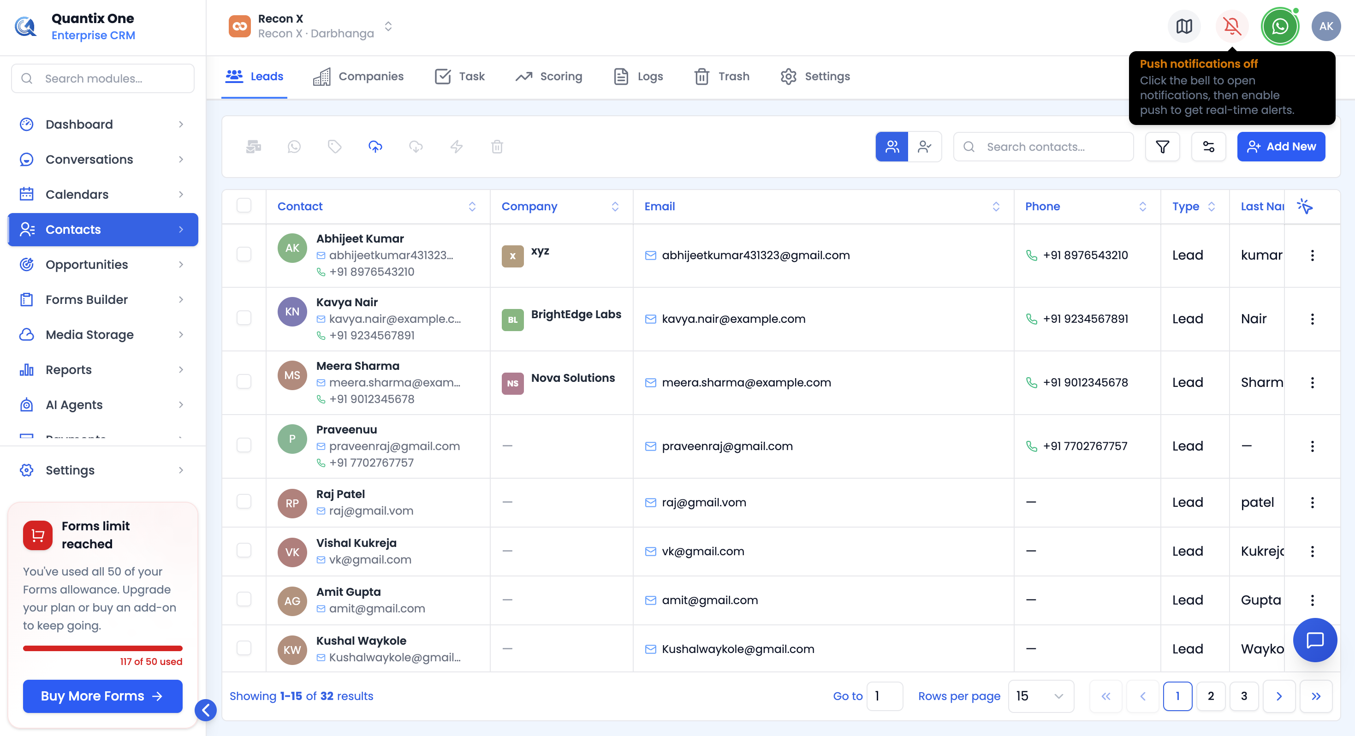This screenshot has width=1355, height=736.
Task: Open the map icon in the header
Action: pyautogui.click(x=1184, y=26)
